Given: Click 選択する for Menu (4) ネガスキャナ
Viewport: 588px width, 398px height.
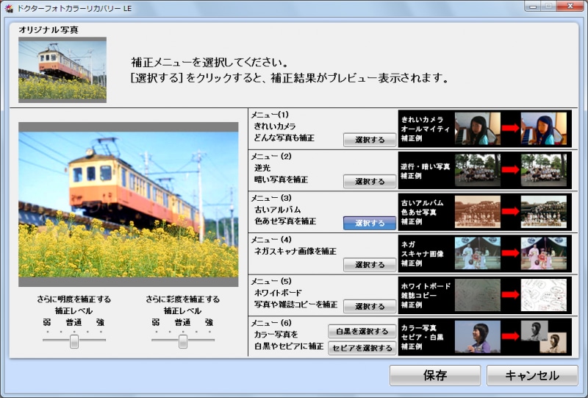Looking at the screenshot, I should coord(370,265).
